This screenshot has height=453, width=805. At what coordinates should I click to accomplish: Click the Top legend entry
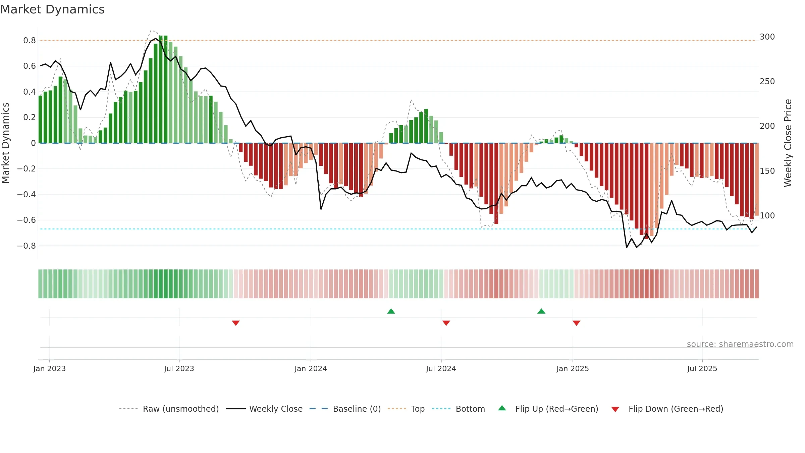406,409
